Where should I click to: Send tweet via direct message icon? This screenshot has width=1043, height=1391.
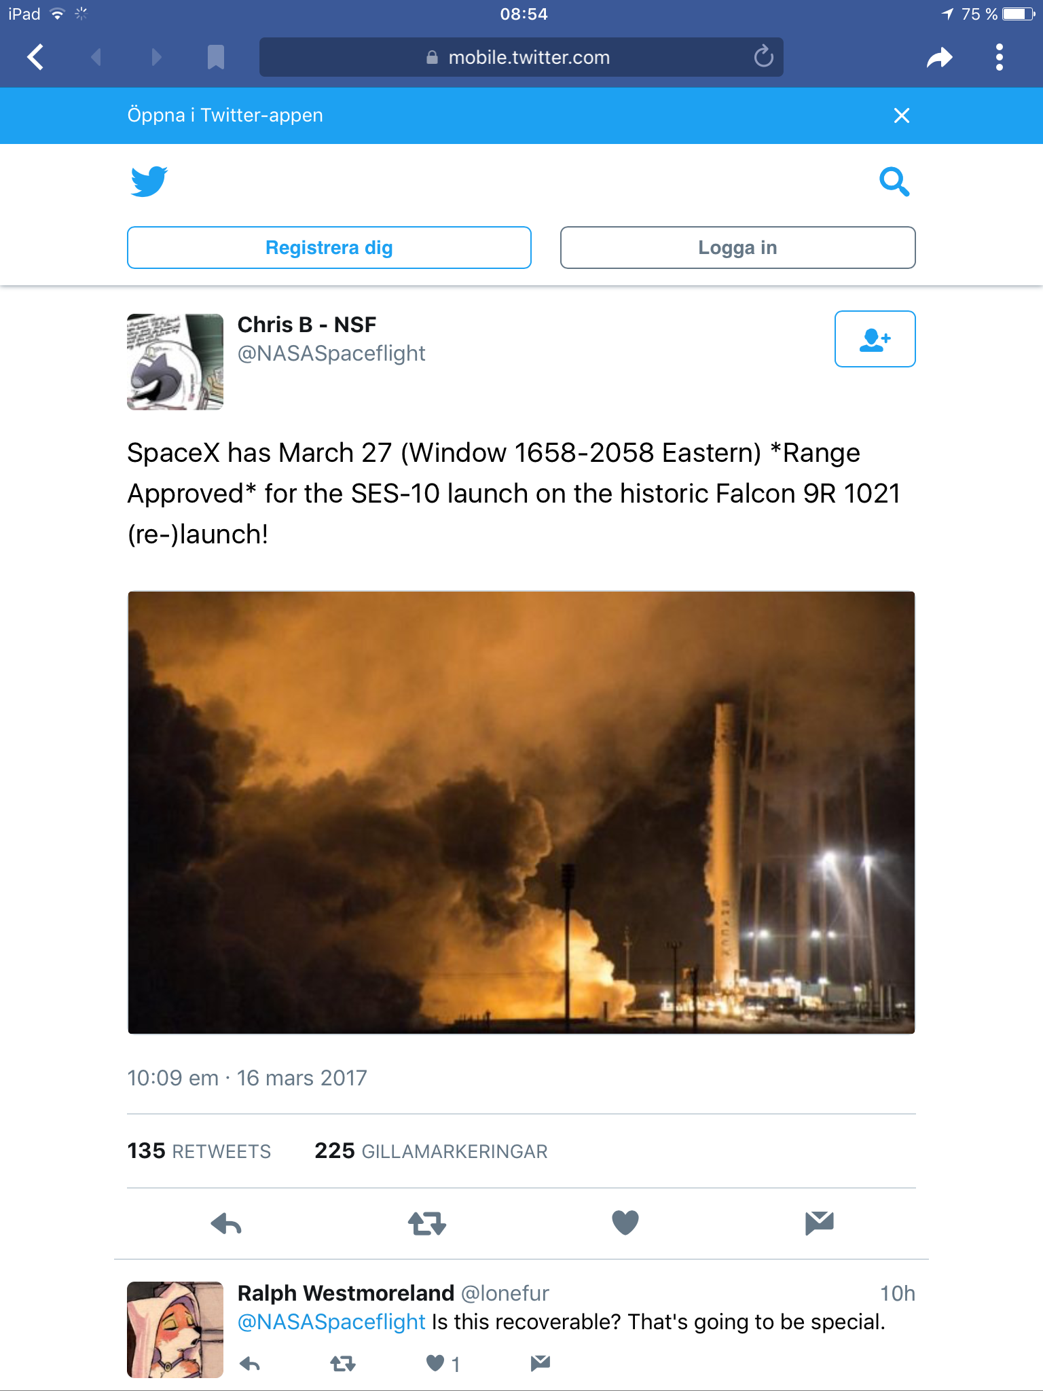819,1223
